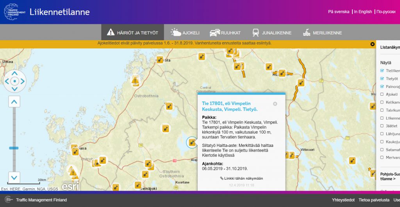Click the roadwork marker near Seinäjoki label
The width and height of the screenshot is (400, 207).
138,185
